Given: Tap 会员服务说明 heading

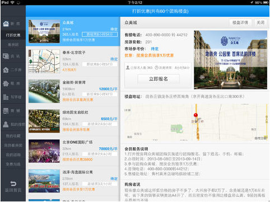Looking at the screenshot, I should pos(136,149).
